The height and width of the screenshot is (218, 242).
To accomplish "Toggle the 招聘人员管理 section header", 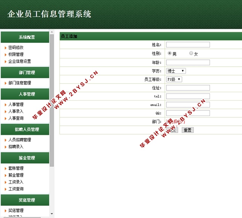I will [x=25, y=129].
